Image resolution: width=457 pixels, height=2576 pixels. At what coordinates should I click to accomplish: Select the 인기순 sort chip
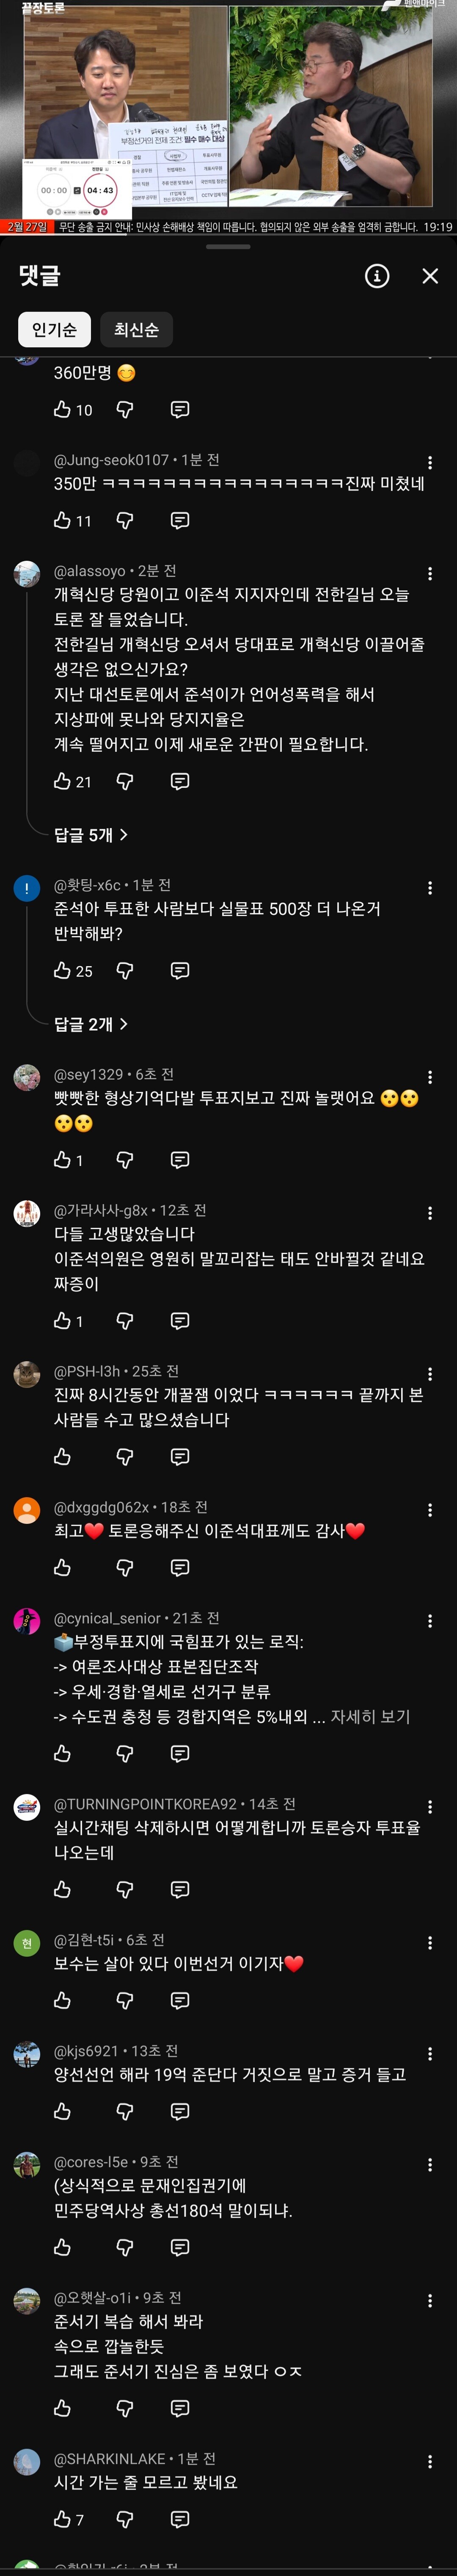54,330
